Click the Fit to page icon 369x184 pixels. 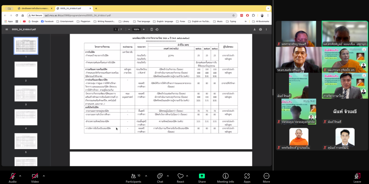pyautogui.click(x=152, y=29)
